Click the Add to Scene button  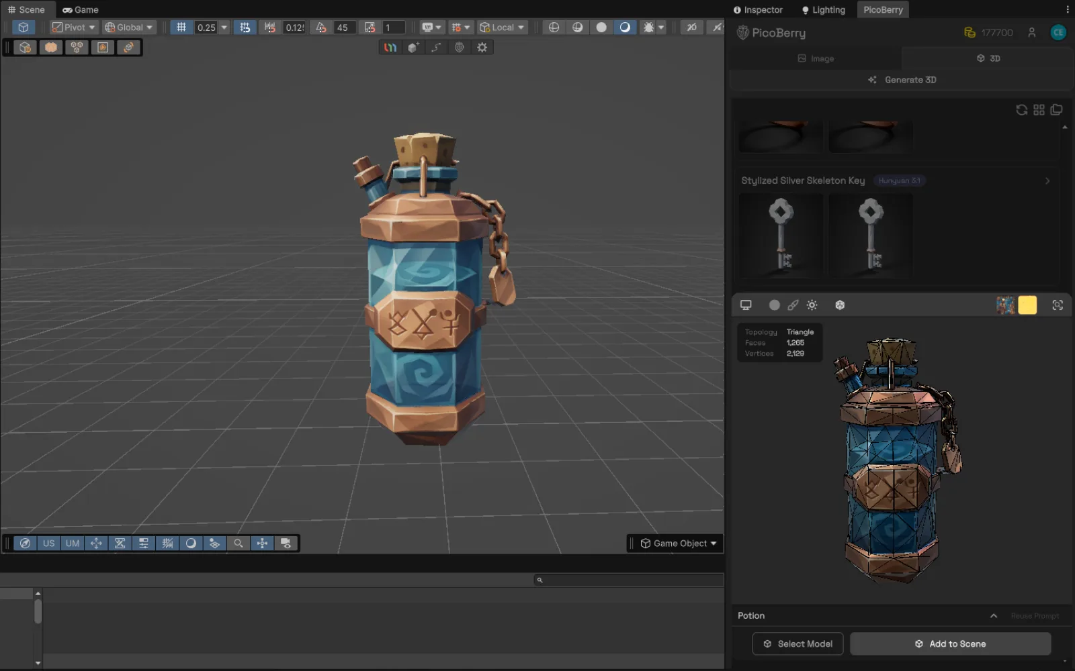click(x=951, y=644)
